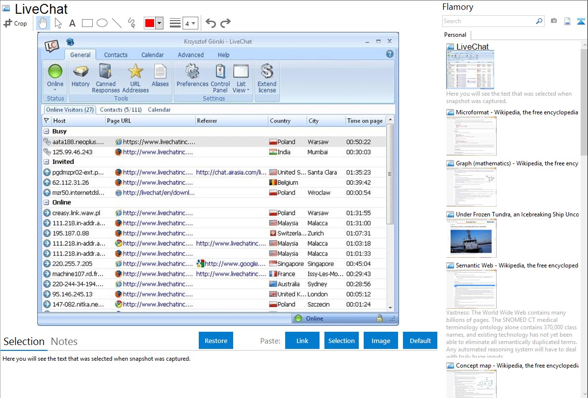
Task: Open the line width 4 dropdown
Action: (190, 23)
